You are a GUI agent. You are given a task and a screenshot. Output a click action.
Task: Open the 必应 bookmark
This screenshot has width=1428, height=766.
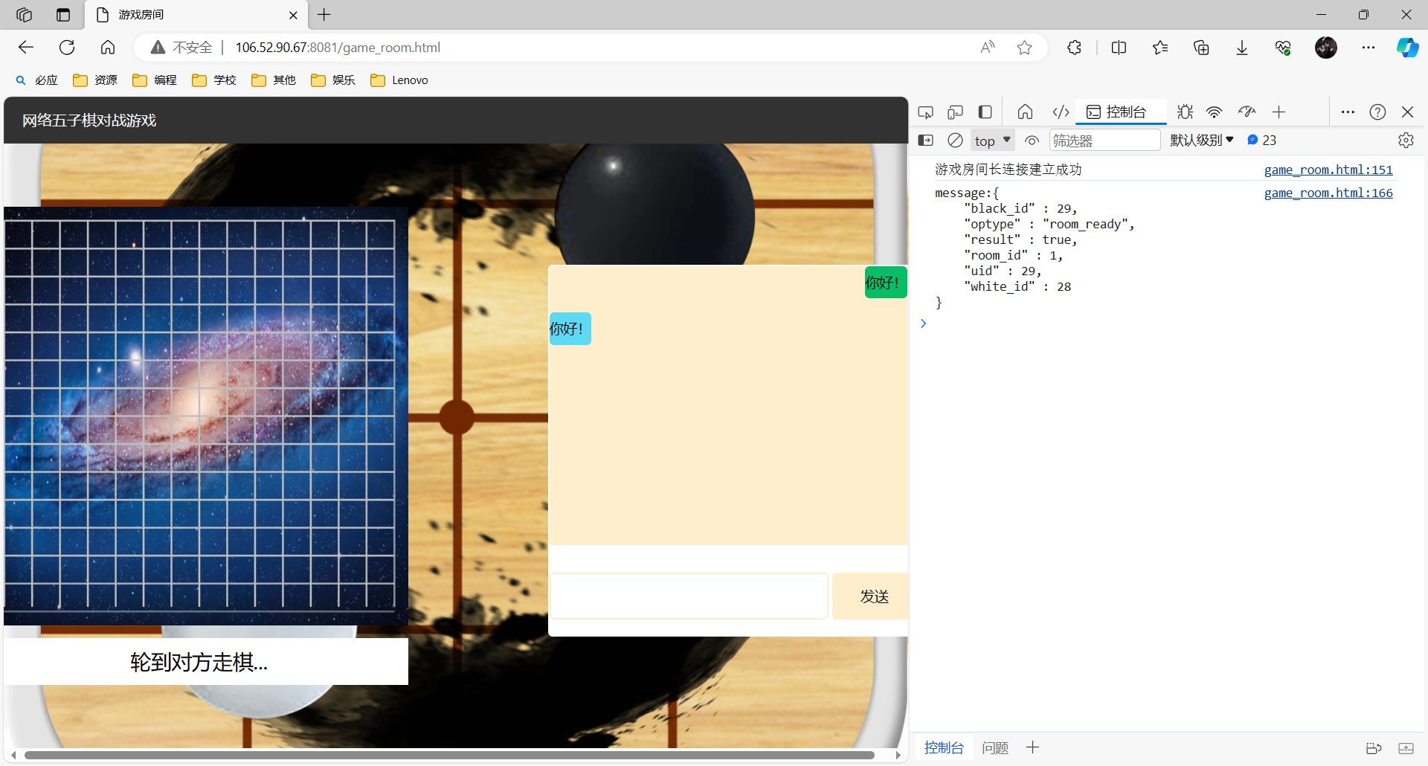[37, 80]
